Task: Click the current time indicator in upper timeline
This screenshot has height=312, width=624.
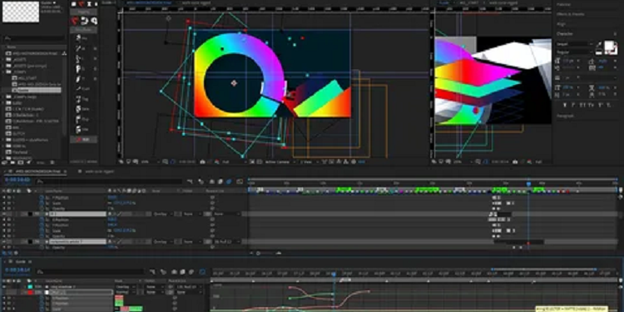Action: (528, 184)
